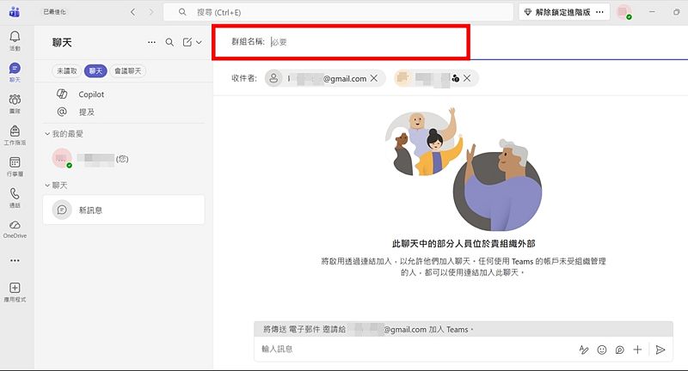Open the Teams (團隊) sidebar icon

click(15, 104)
